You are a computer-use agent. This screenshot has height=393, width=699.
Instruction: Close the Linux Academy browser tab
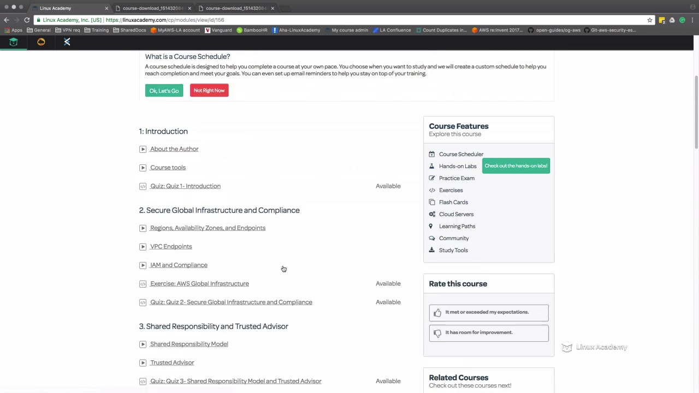(x=106, y=8)
